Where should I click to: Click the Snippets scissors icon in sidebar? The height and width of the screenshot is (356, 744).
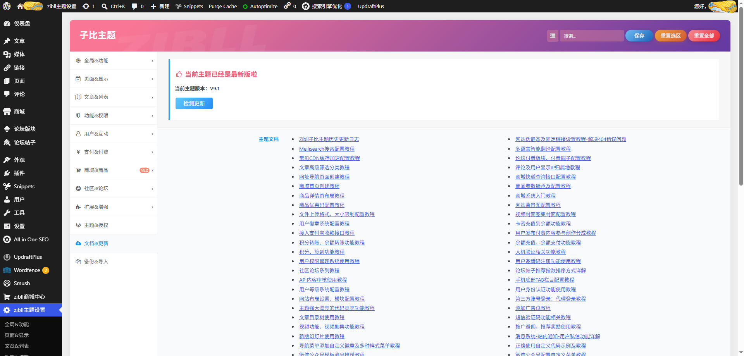[7, 186]
